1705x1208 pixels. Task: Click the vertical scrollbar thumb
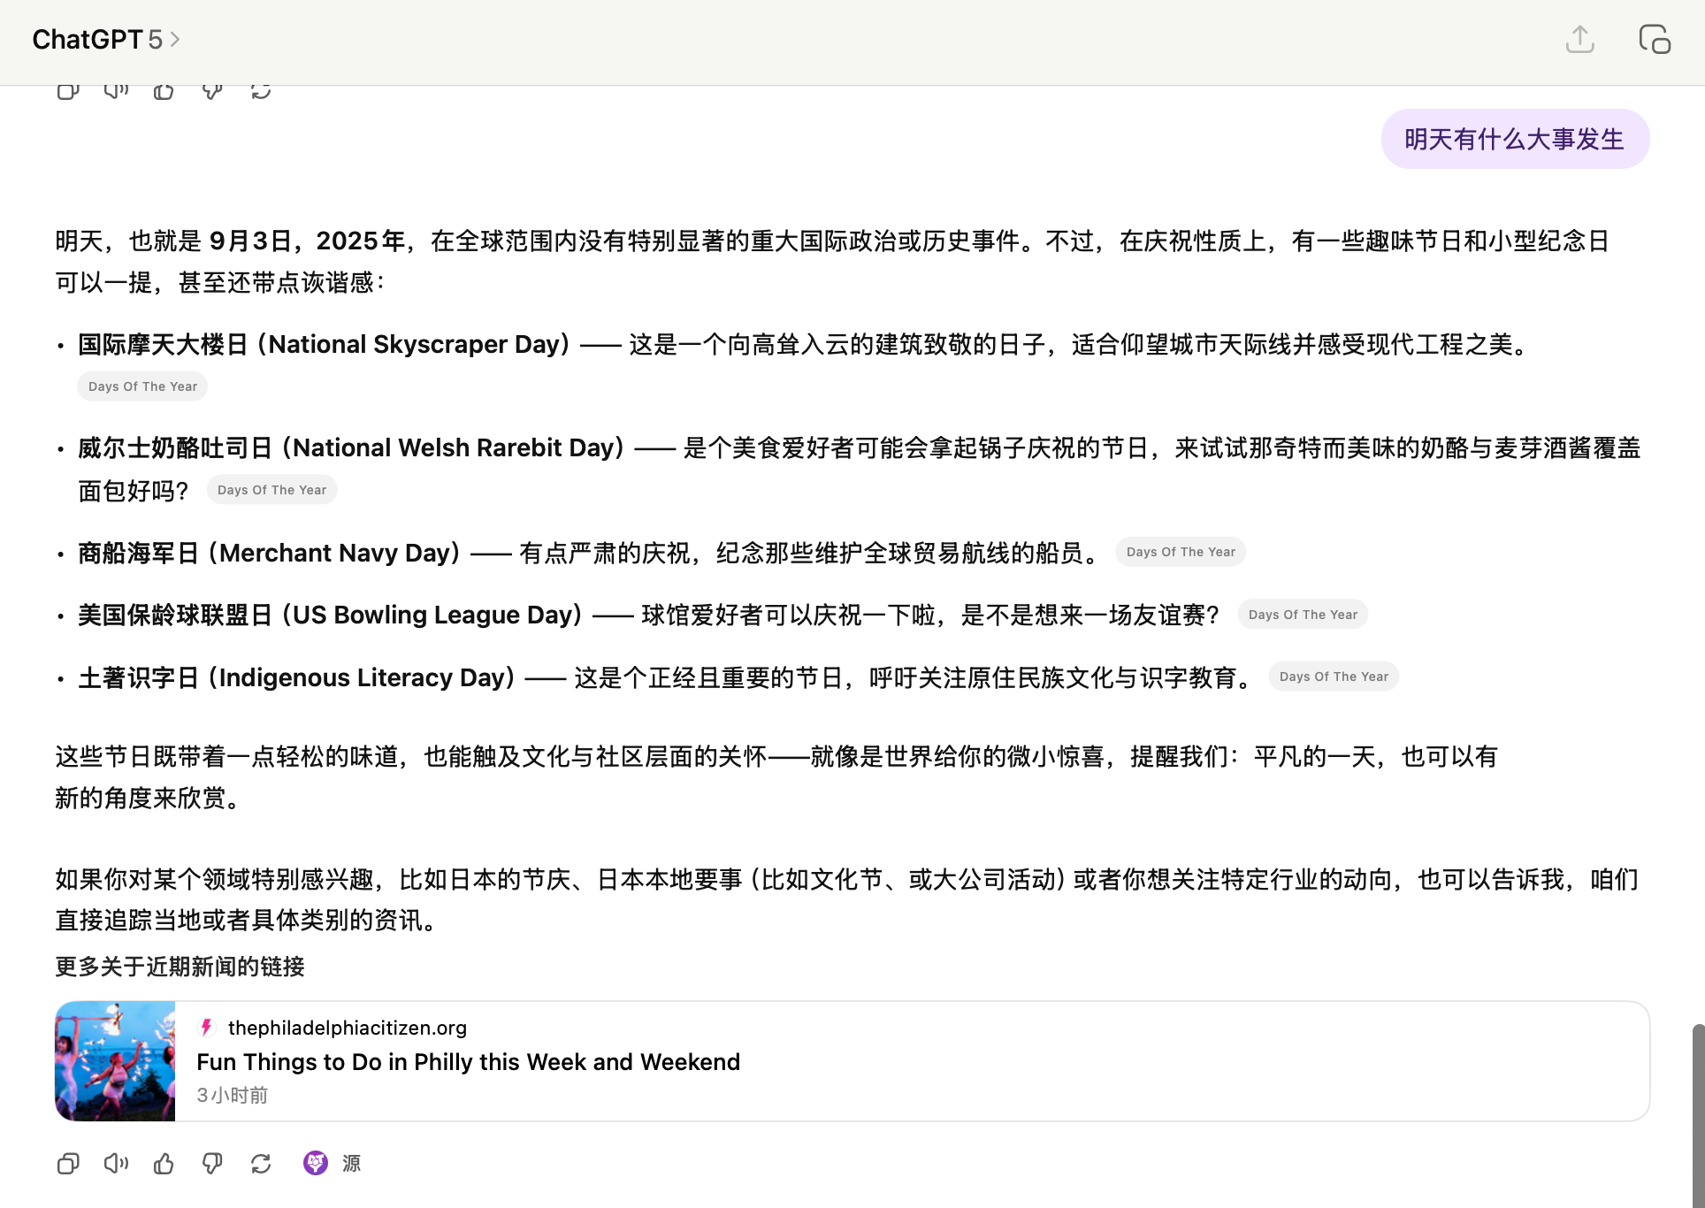click(1697, 1114)
